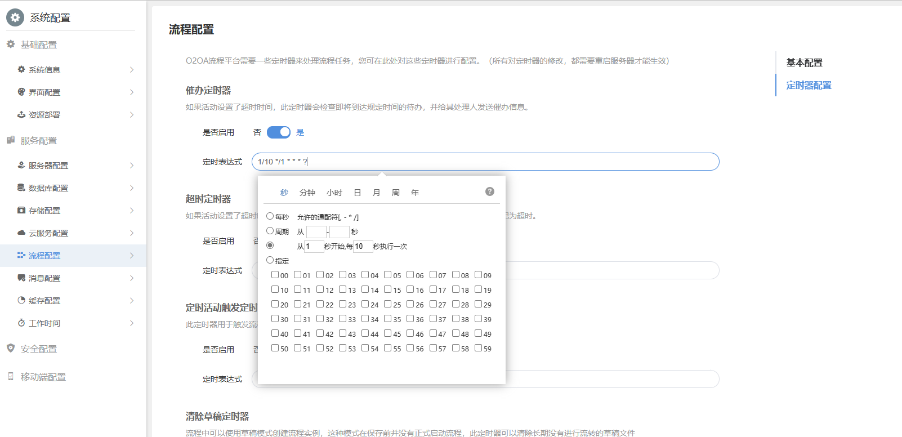Click the 移动端配置 phone icon
Screen dimensions: 902x437
point(11,376)
